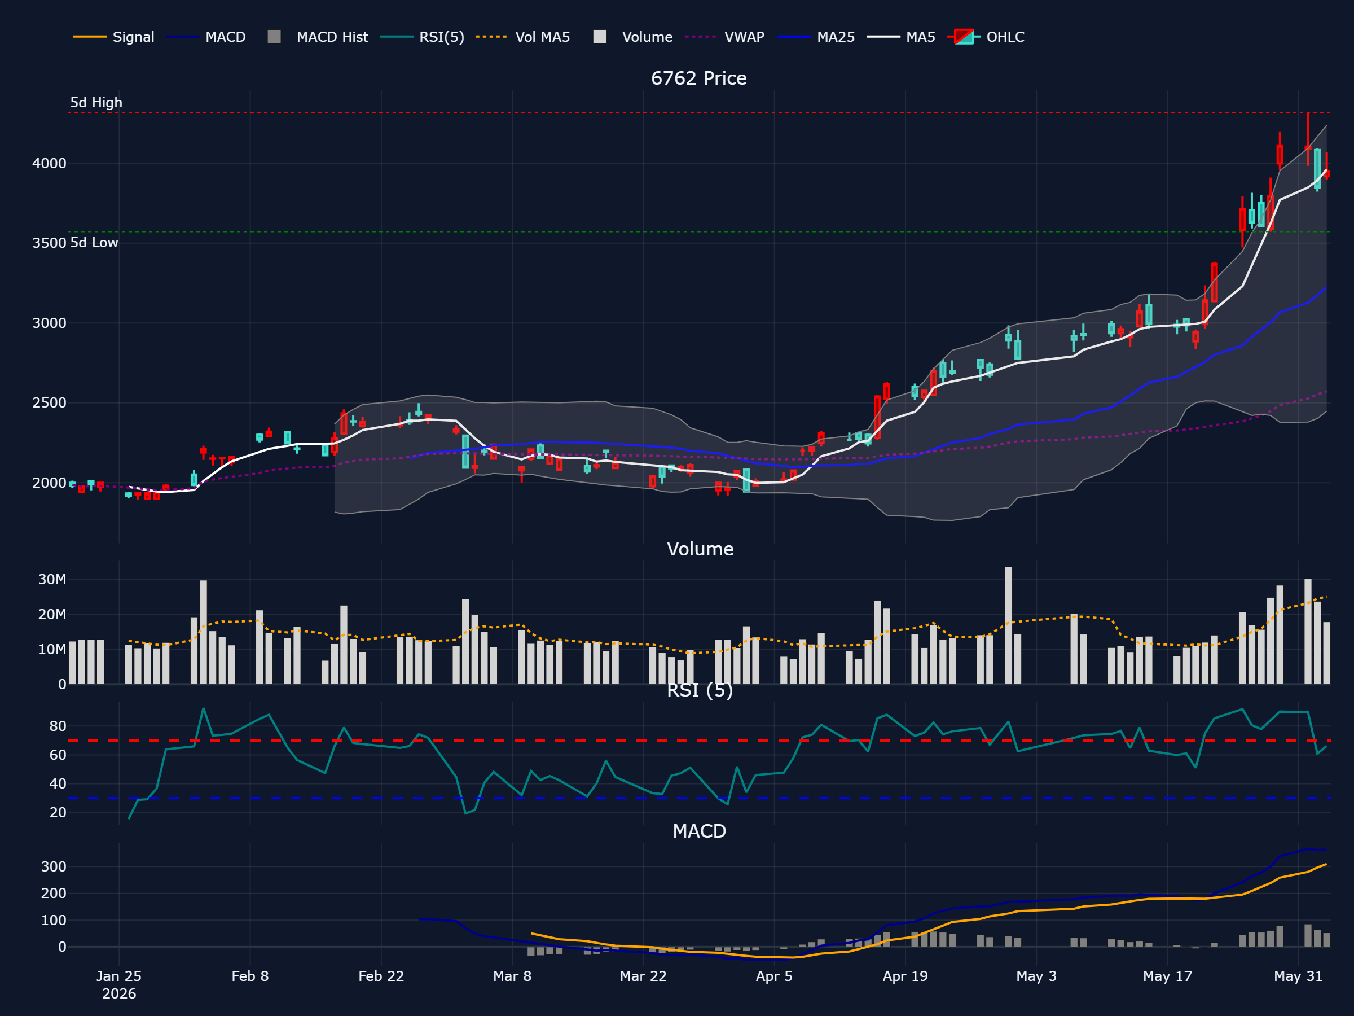Click the "Jan 25 2026" date label
Screen dimensions: 1354x1016
click(118, 985)
